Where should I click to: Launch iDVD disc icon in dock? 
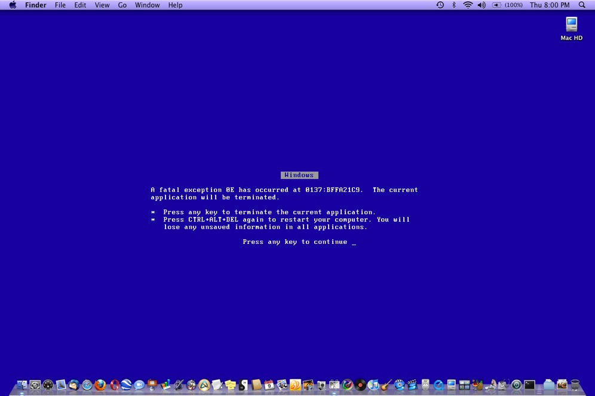click(x=399, y=385)
